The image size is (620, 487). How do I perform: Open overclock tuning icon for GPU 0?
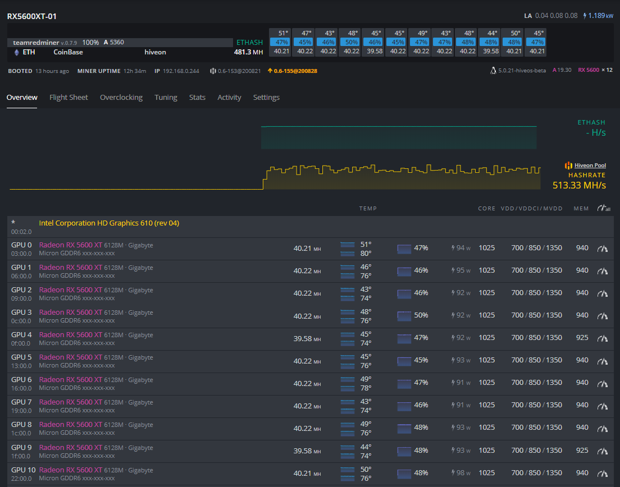coord(602,249)
